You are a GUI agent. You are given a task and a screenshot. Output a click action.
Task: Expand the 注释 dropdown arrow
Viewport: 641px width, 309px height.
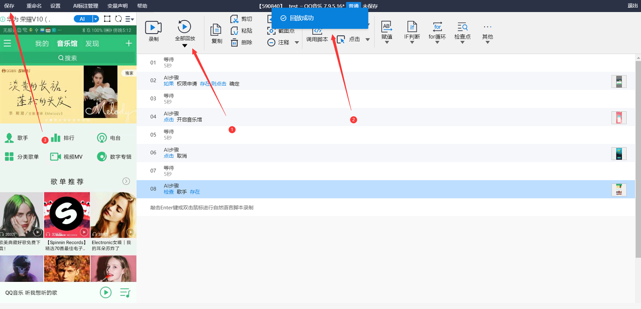pos(297,43)
